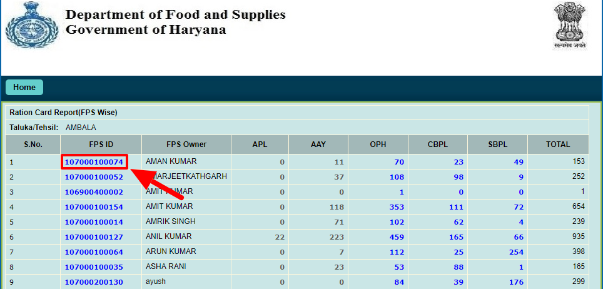Open FPS ID 107000100127

tap(94, 238)
